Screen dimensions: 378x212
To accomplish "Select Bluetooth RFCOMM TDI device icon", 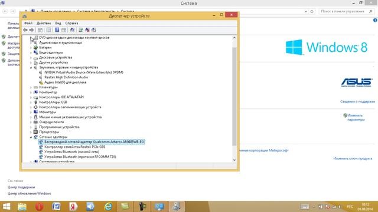I will point(41,157).
